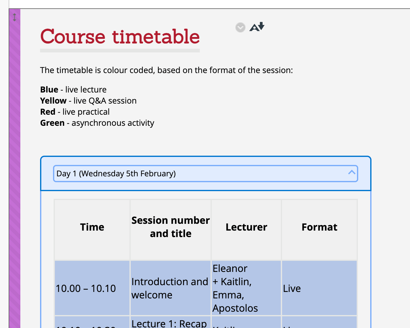This screenshot has height=328, width=410.
Task: Select the Day 1 (Wednesday 5th February) header
Action: [206, 174]
